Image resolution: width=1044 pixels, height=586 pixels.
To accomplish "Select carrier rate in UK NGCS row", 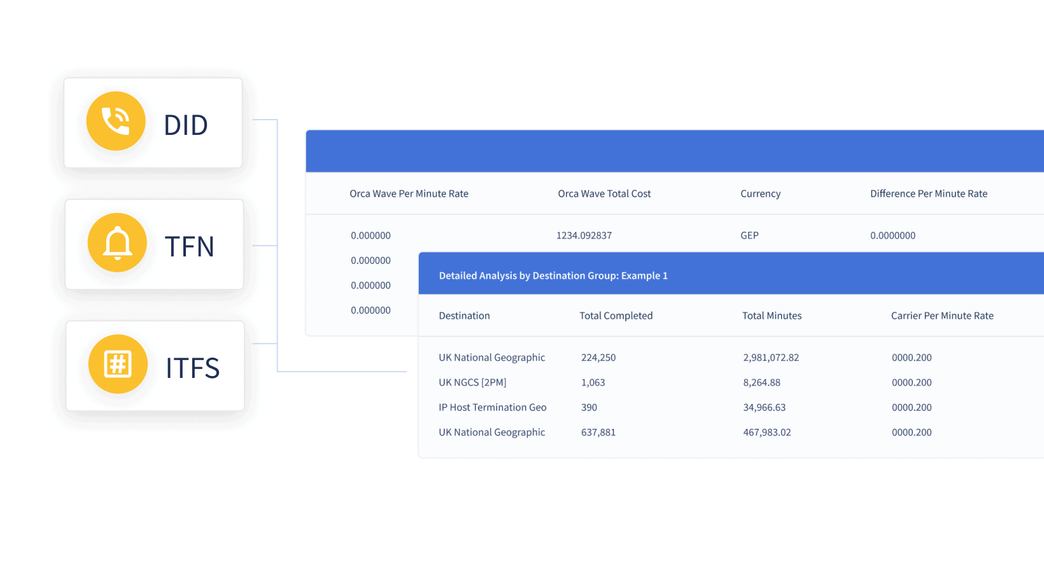I will point(912,382).
